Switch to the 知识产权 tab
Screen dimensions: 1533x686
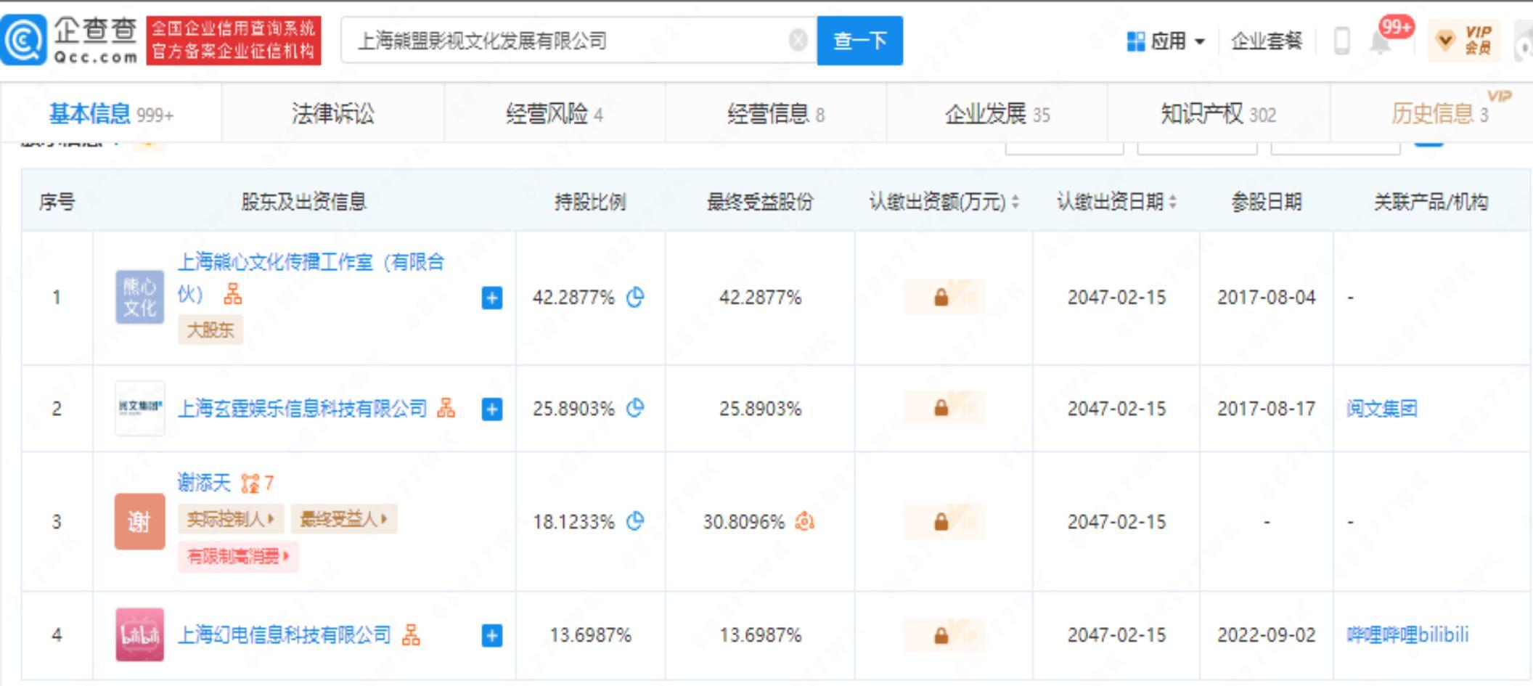1217,114
